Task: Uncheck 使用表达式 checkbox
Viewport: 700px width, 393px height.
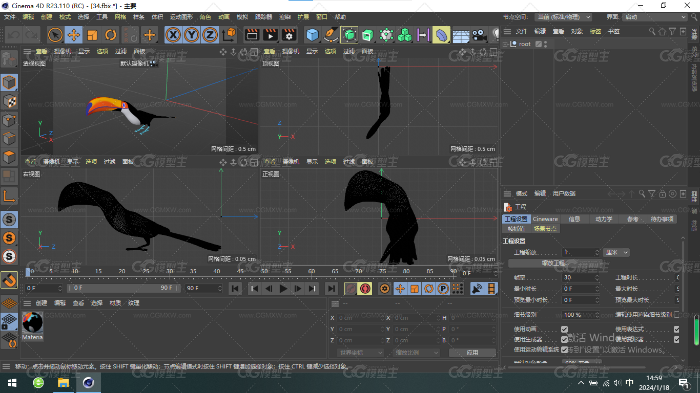Action: [676, 329]
